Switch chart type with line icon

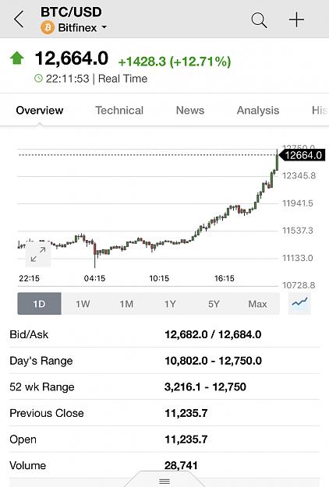click(299, 303)
